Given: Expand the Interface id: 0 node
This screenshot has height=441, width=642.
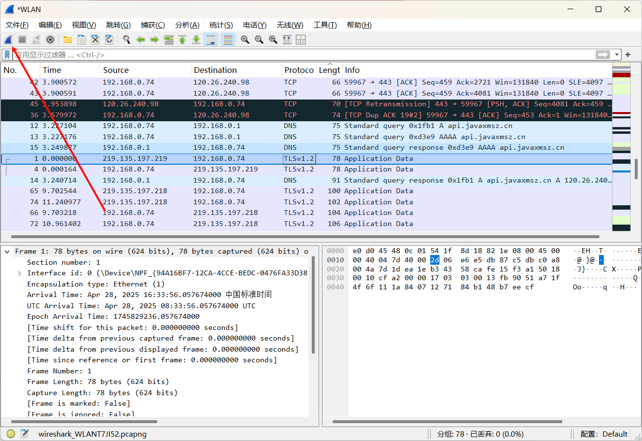Looking at the screenshot, I should [x=19, y=273].
